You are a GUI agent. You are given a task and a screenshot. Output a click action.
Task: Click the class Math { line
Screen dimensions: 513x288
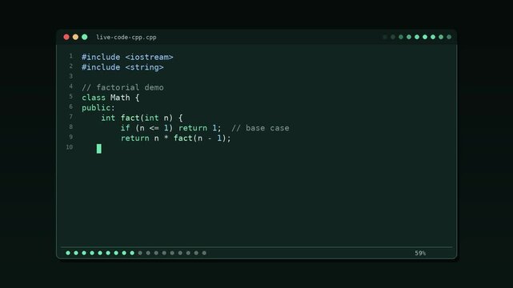coord(110,98)
